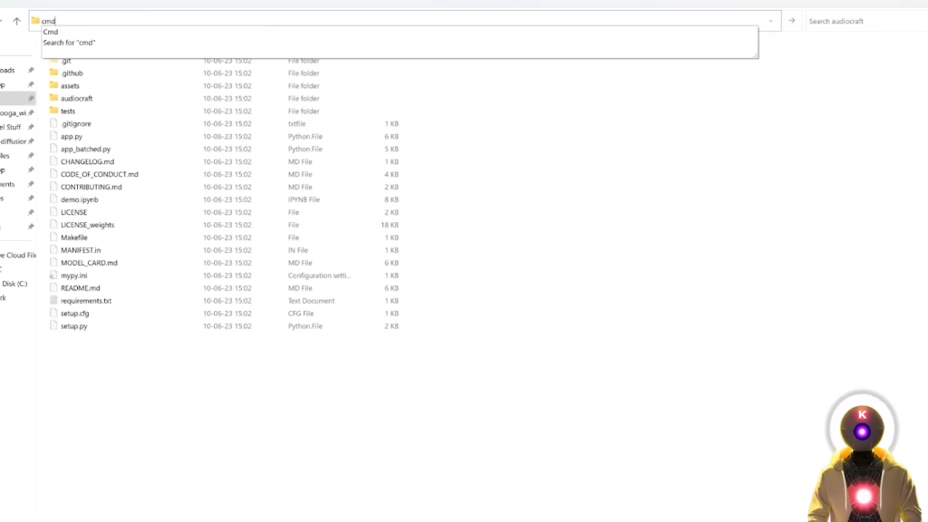Click the Up one level arrow
The height and width of the screenshot is (522, 928).
[16, 21]
